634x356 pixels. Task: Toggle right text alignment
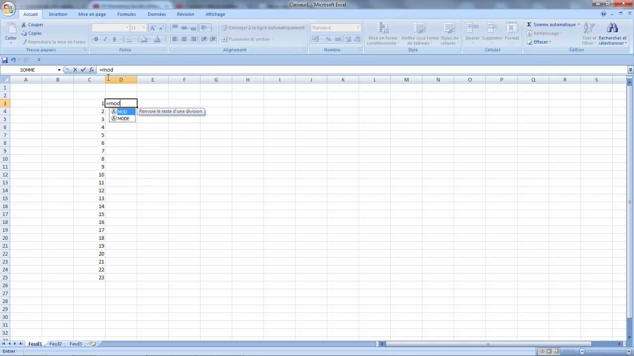[x=193, y=39]
